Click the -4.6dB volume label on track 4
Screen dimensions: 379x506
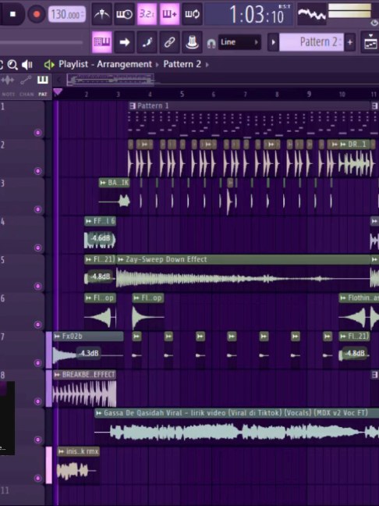(101, 238)
